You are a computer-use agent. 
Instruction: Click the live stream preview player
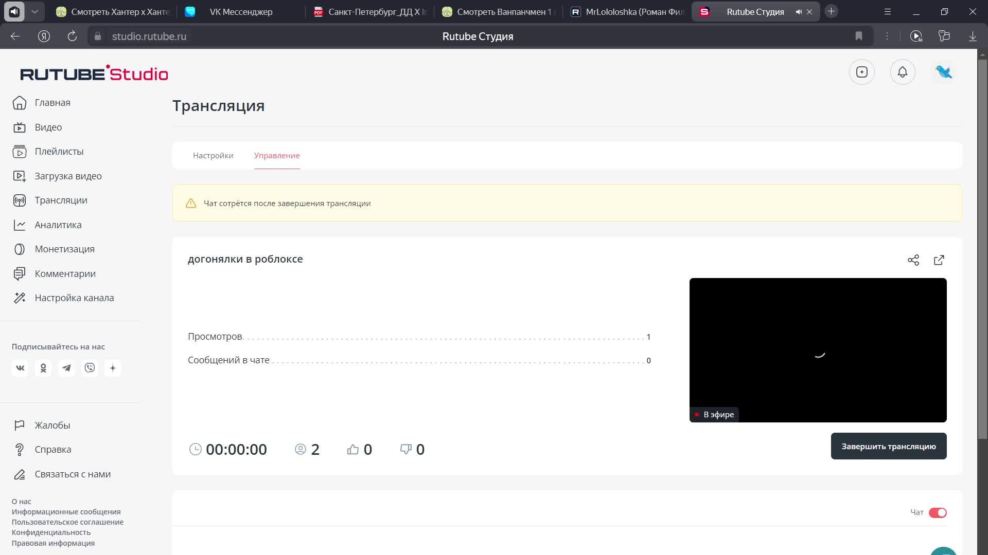tap(817, 349)
